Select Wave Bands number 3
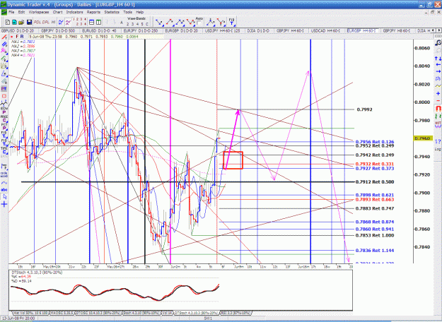This screenshot has width=442, height=322. tap(132, 24)
